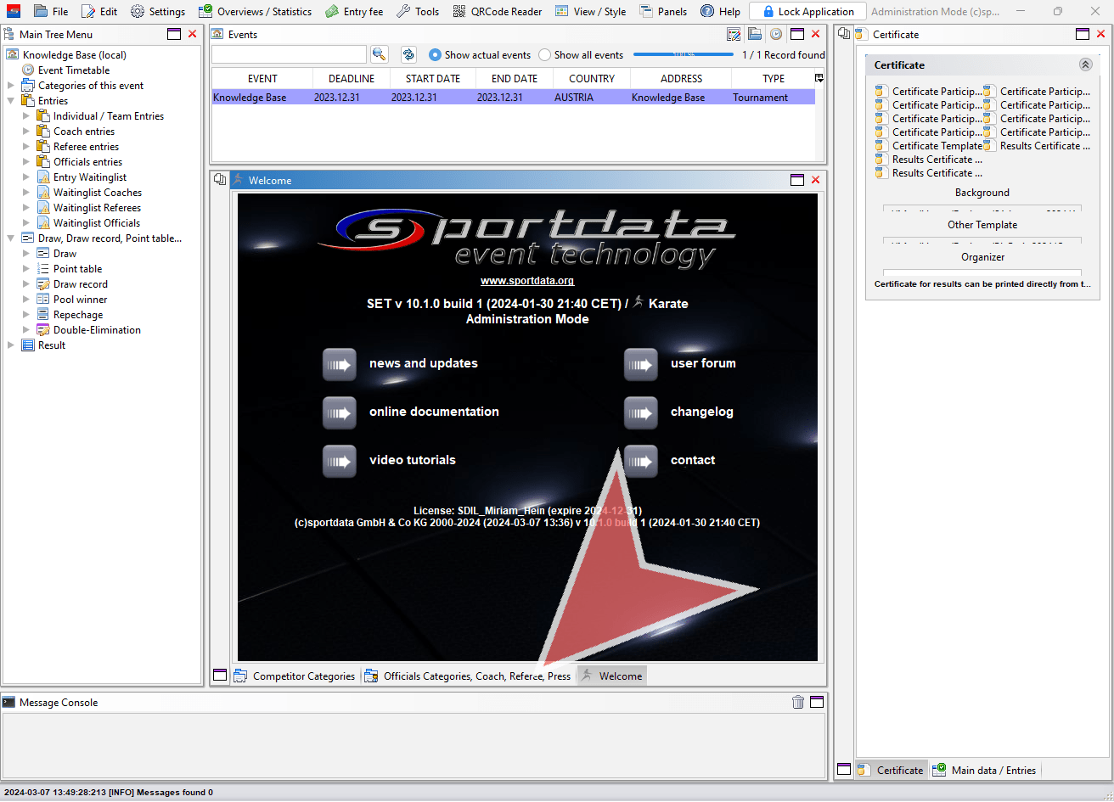This screenshot has width=1114, height=802.
Task: Click Lock Application button
Action: tap(807, 11)
